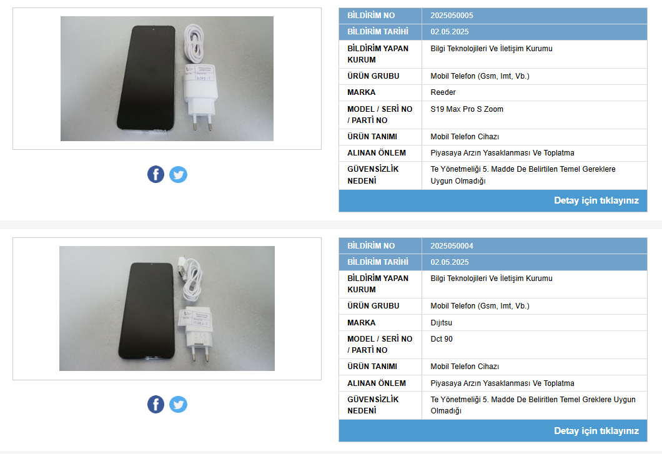This screenshot has height=454, width=662.
Task: Click second notice's BİLDİRİM TARİHİ header
Action: tap(378, 262)
